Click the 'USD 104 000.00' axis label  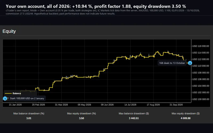(201, 86)
